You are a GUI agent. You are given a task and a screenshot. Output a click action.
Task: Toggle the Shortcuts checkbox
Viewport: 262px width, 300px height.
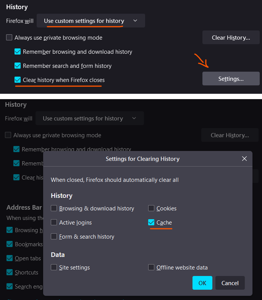(x=10, y=272)
